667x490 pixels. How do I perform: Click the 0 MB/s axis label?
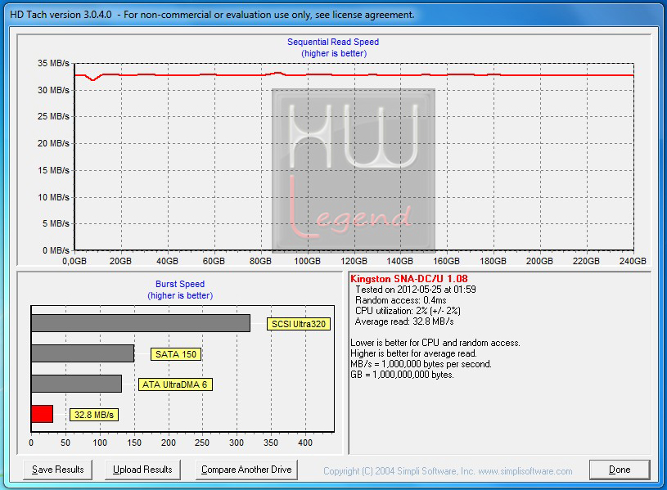56,250
